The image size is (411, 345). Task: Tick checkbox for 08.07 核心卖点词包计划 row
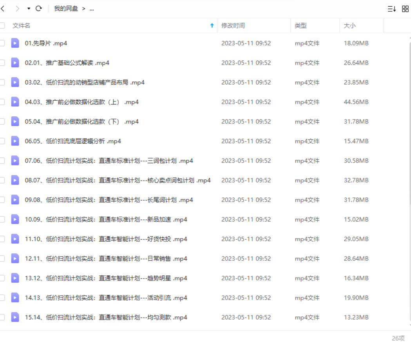(2, 180)
